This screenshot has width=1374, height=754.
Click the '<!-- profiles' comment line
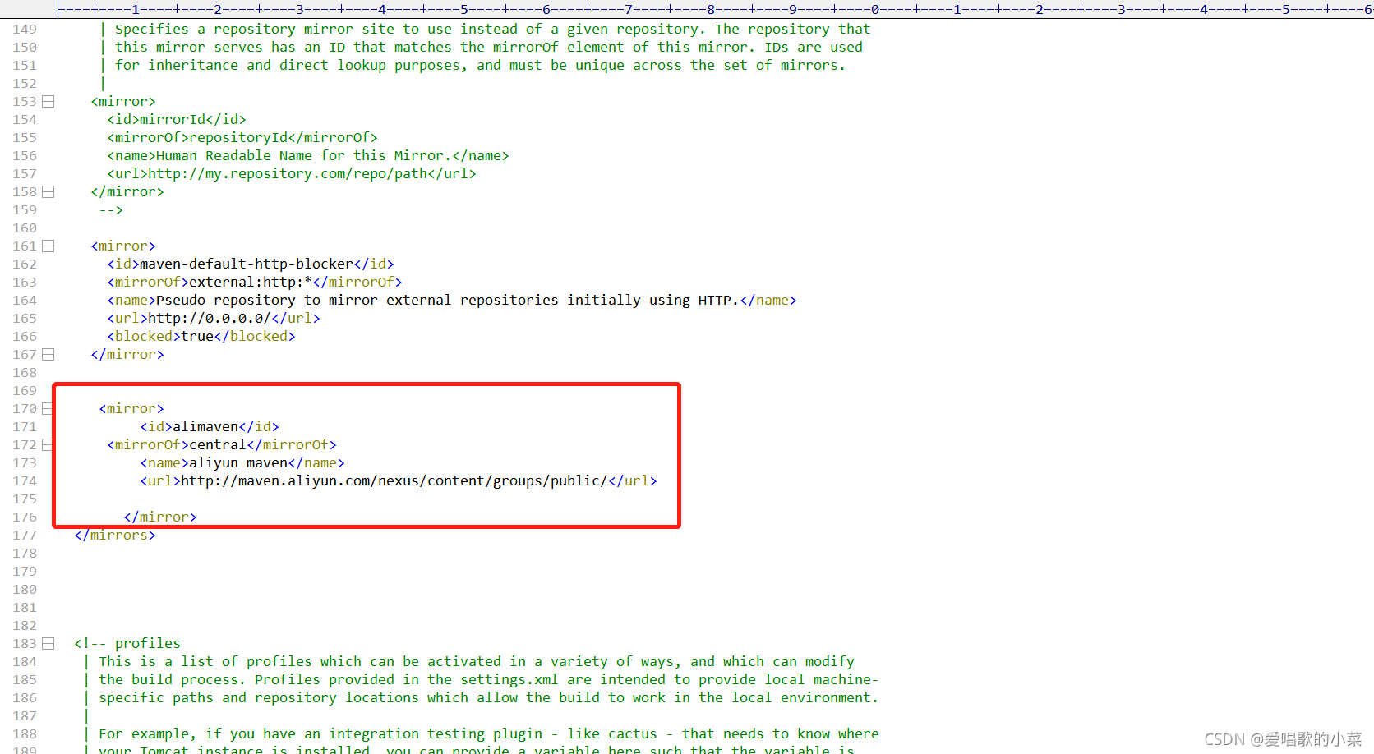(127, 644)
